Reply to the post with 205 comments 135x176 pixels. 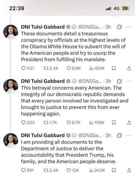(28, 122)
